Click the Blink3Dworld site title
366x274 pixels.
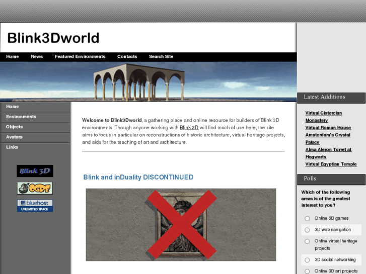[53, 38]
